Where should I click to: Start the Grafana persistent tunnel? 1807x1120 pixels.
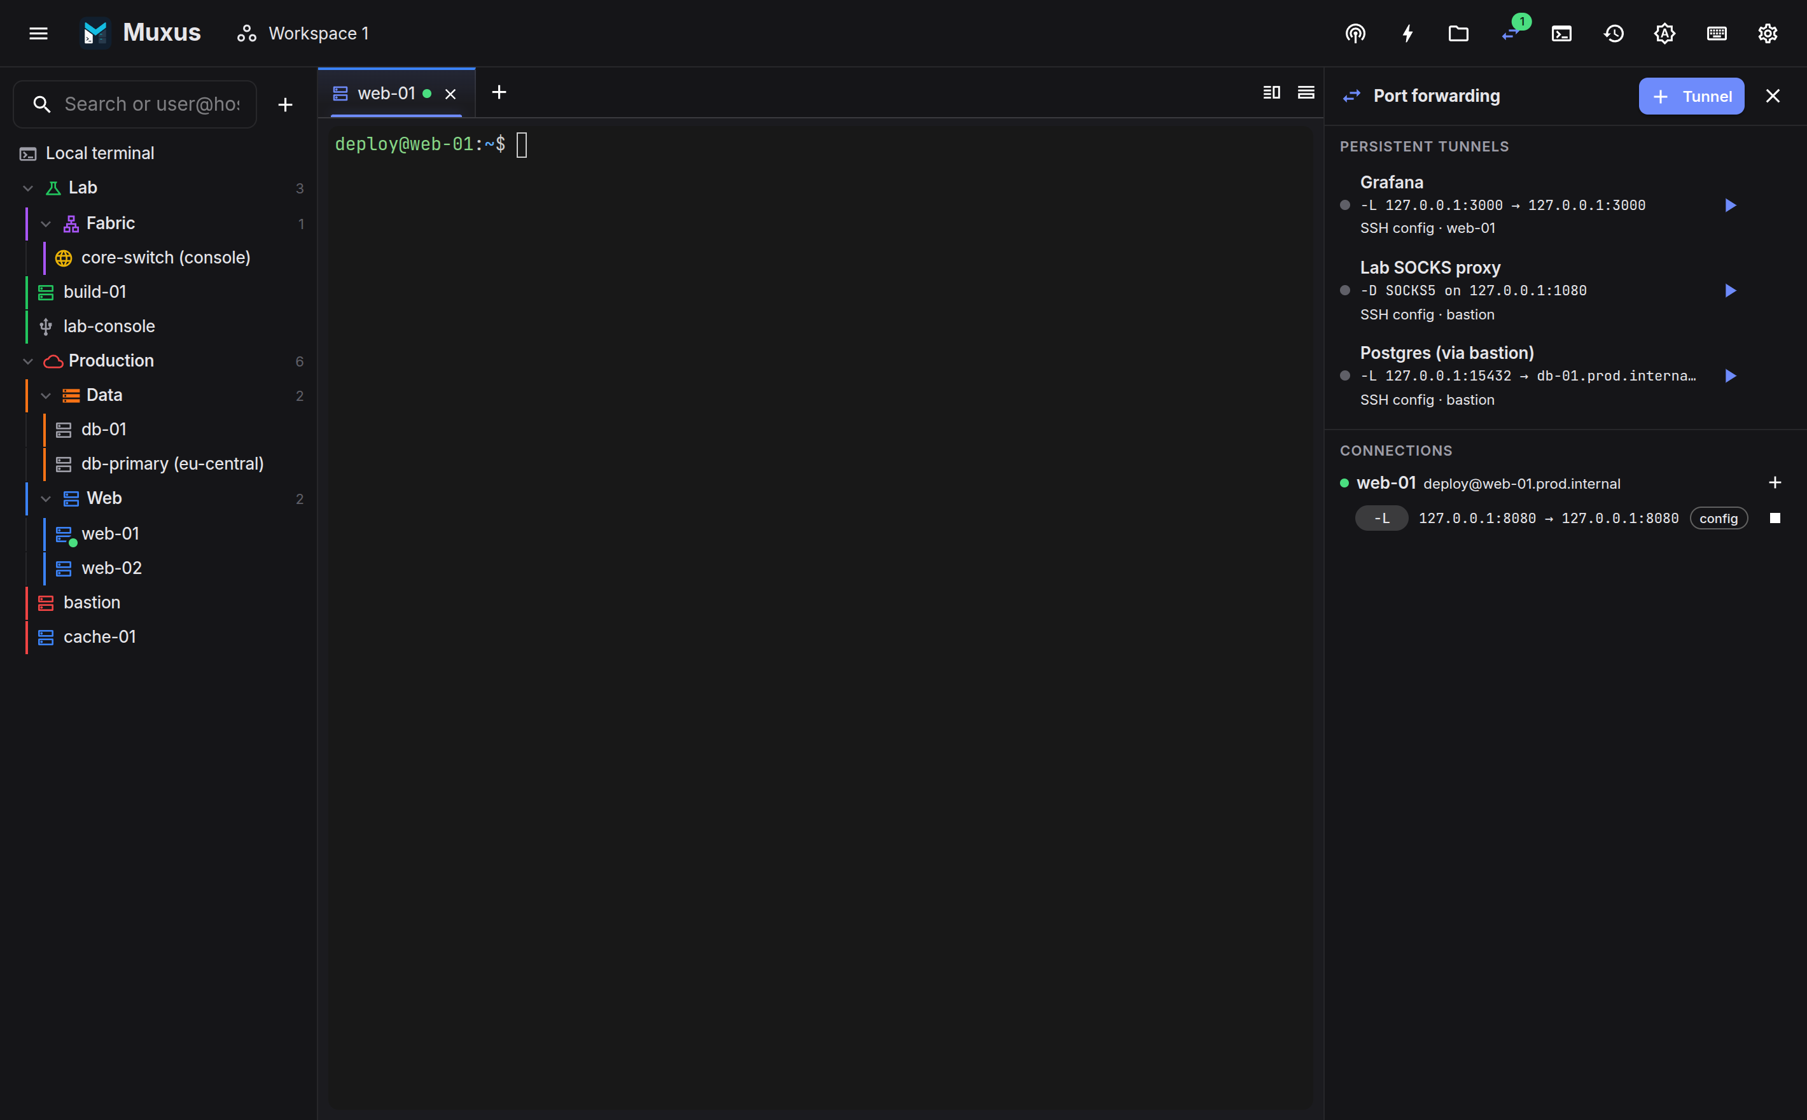coord(1731,205)
